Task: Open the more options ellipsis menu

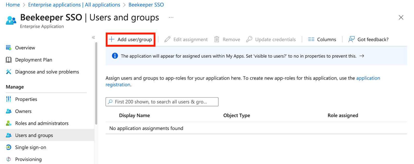Action: [x=171, y=17]
